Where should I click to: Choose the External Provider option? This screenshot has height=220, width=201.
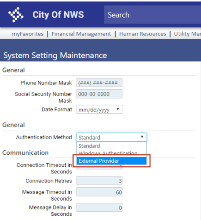click(111, 161)
